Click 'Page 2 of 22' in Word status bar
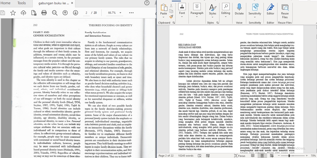The width and height of the screenshot is (317, 158). [x=166, y=156]
